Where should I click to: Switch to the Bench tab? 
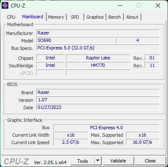pyautogui.click(x=115, y=17)
